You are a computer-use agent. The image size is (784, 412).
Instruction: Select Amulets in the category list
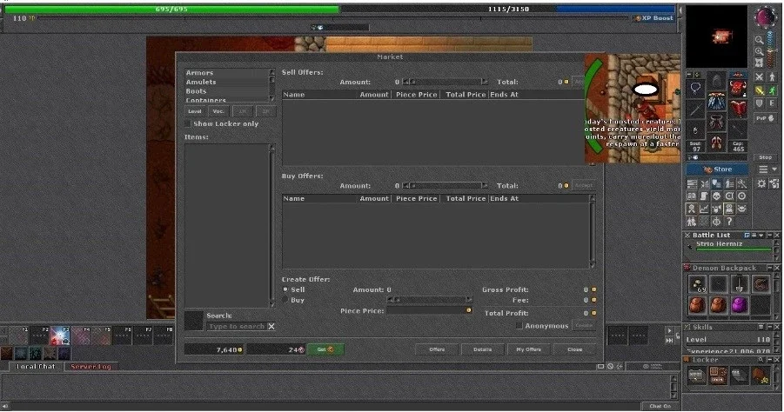pyautogui.click(x=201, y=82)
